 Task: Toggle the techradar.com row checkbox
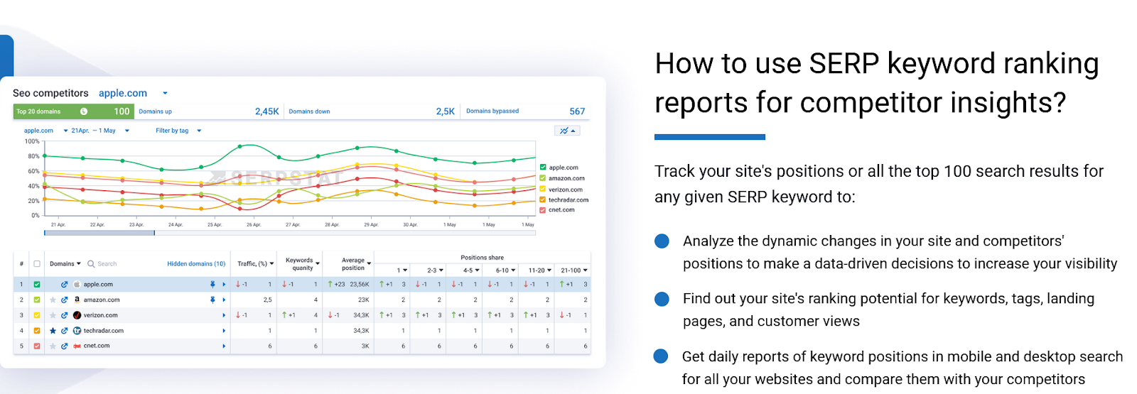37,331
